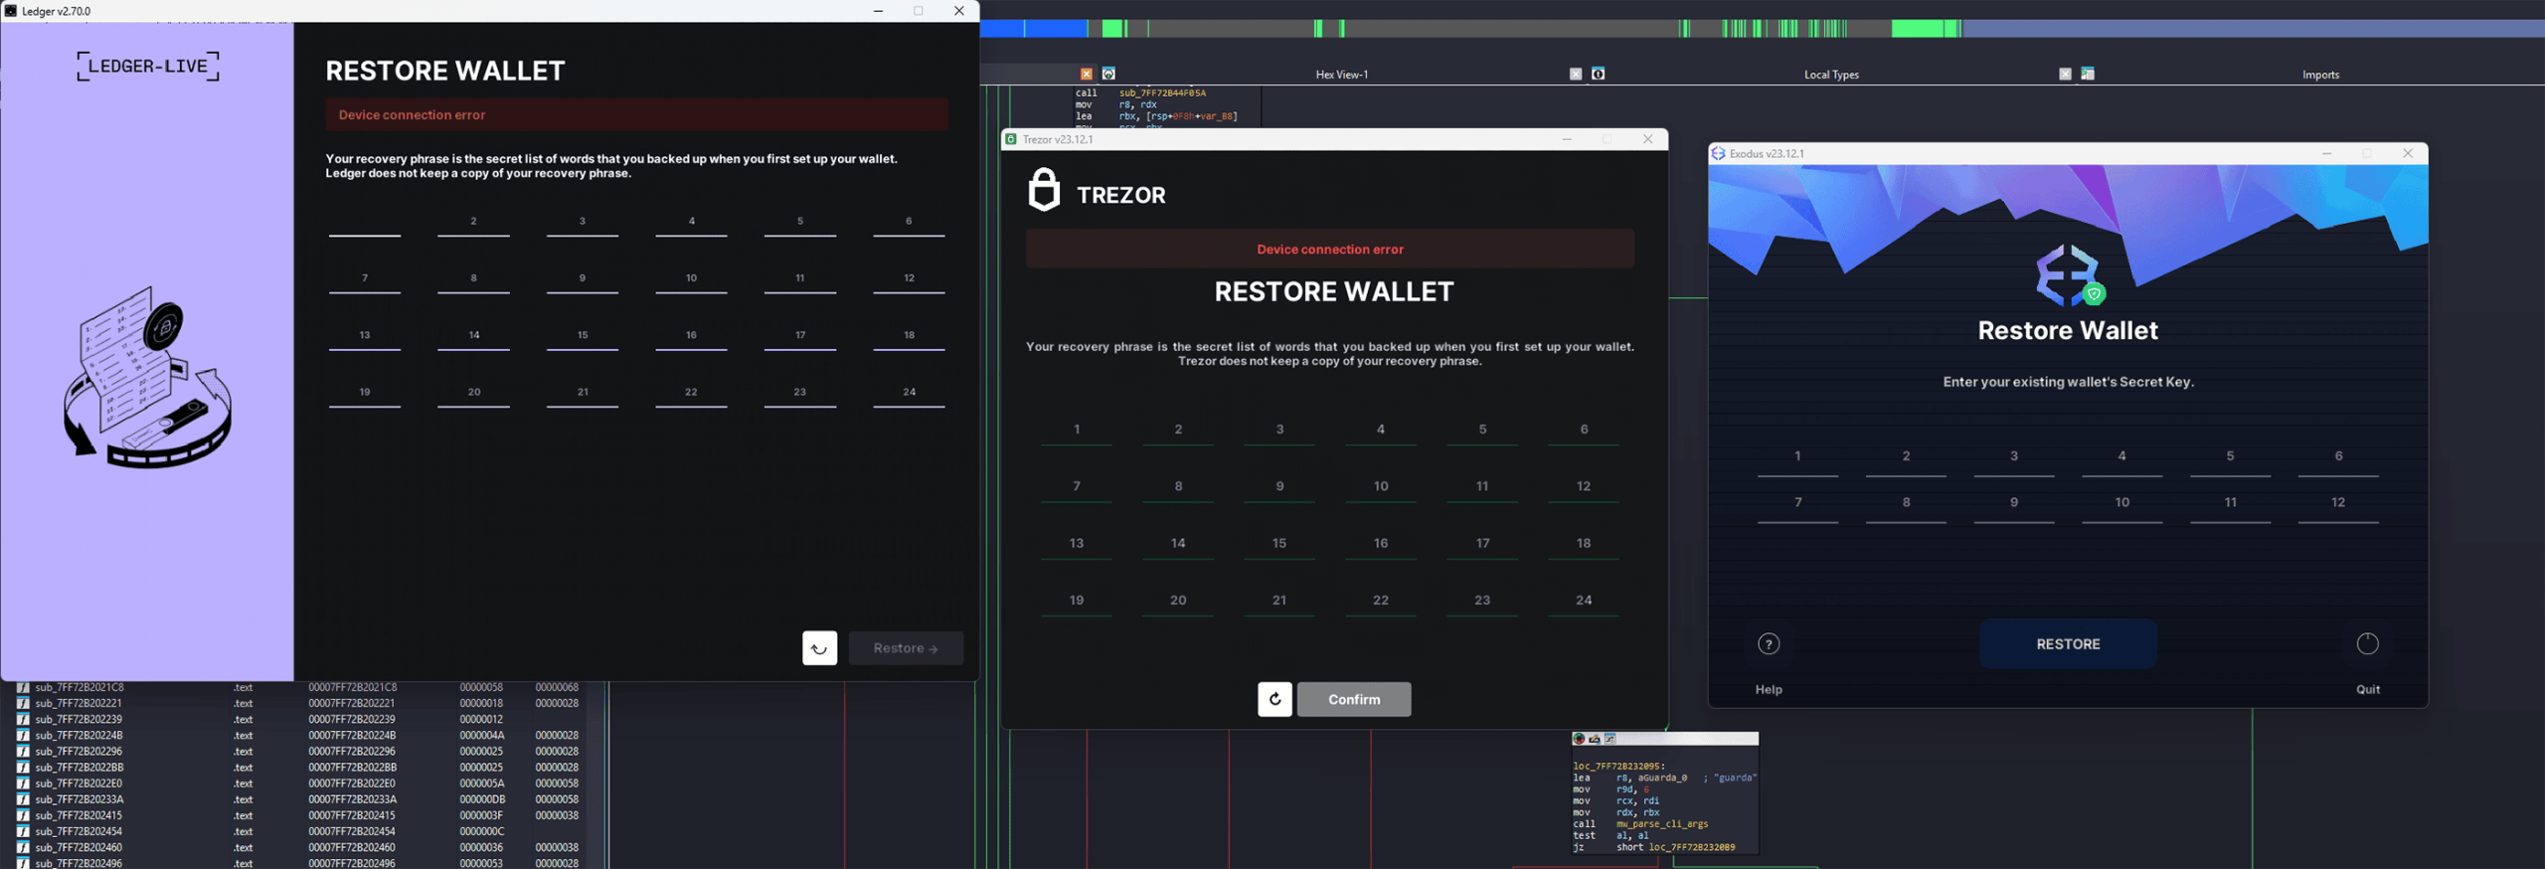Image resolution: width=2545 pixels, height=869 pixels.
Task: Click the IDA navigation band overview bar
Action: (1762, 29)
